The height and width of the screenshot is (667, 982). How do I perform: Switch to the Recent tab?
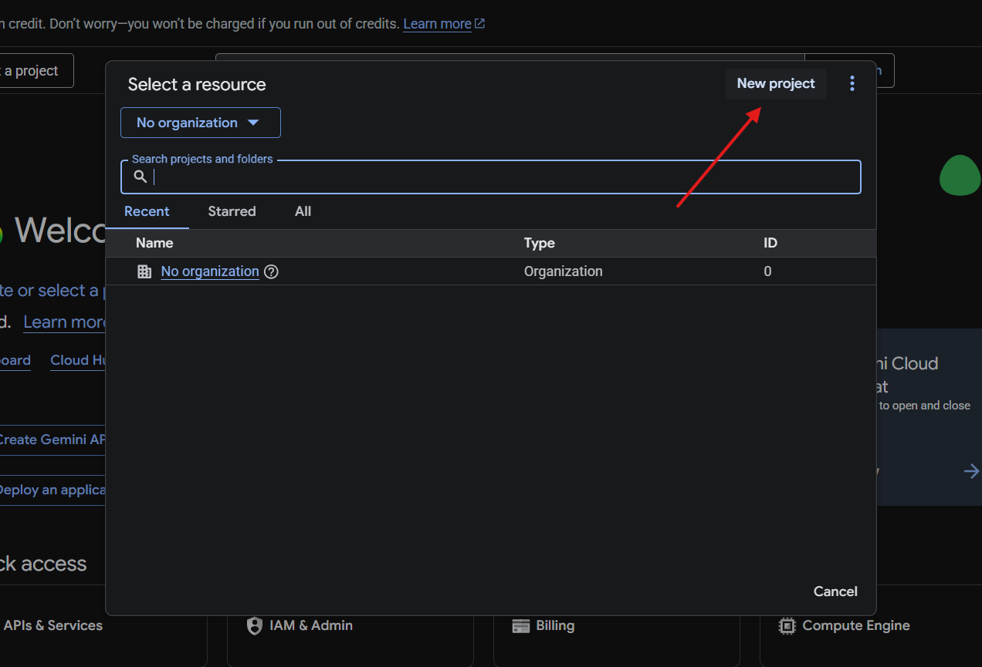point(147,211)
